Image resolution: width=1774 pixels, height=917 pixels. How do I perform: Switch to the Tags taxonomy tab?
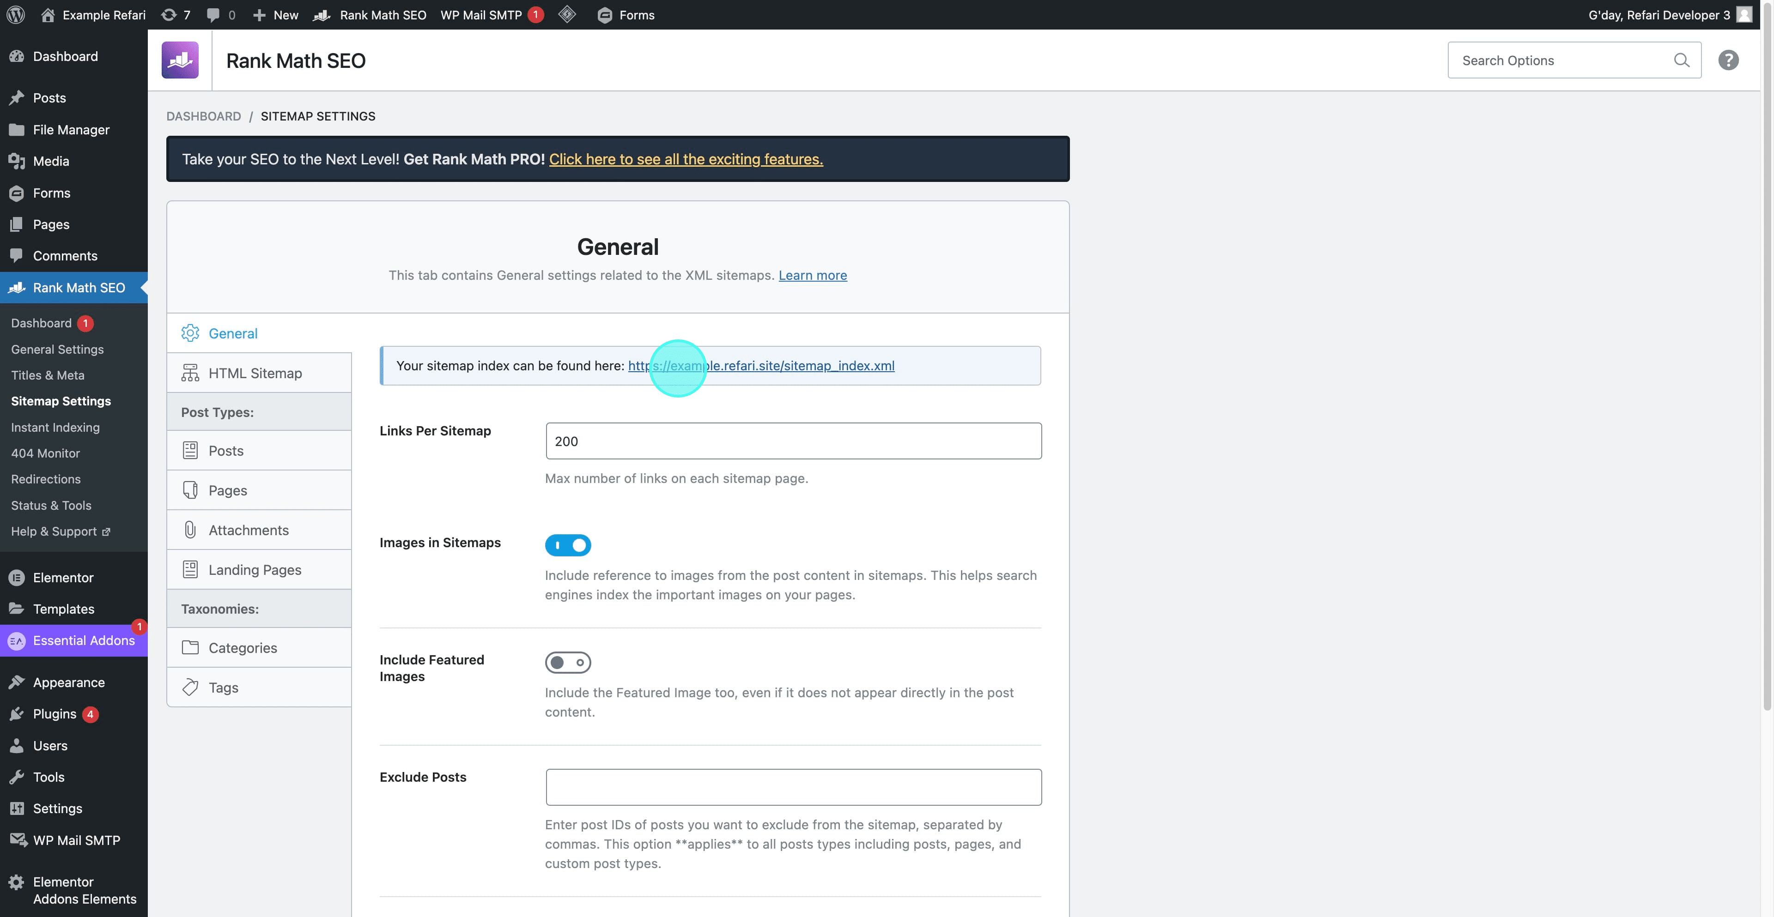pos(259,687)
